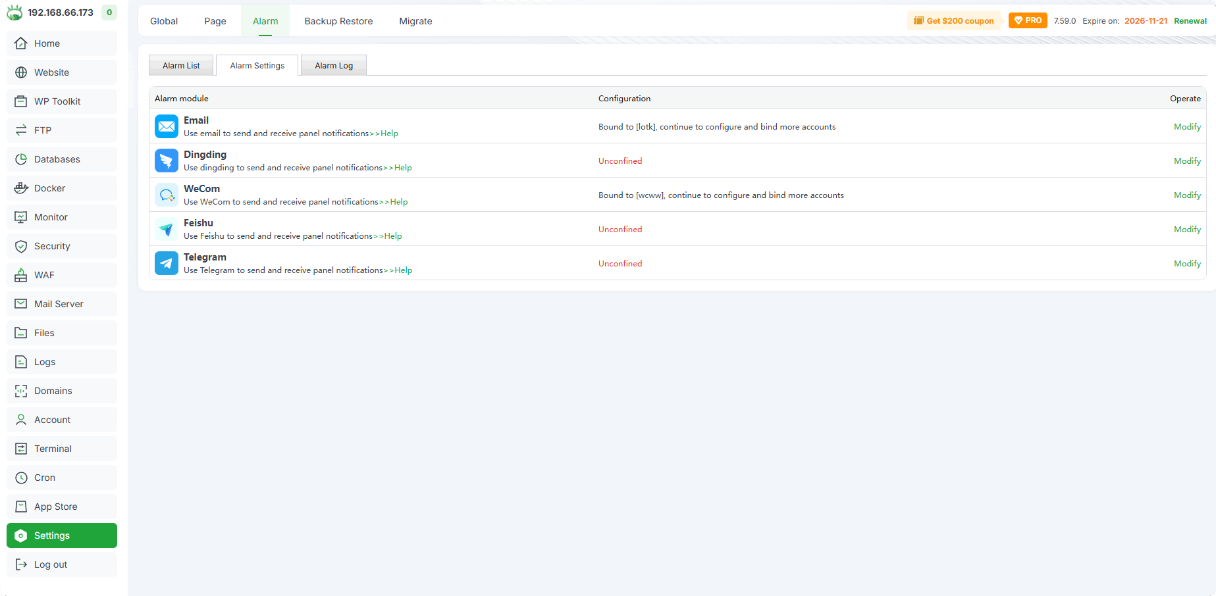Viewport: 1216px width, 596px height.
Task: Click the Account person icon
Action: tap(21, 420)
